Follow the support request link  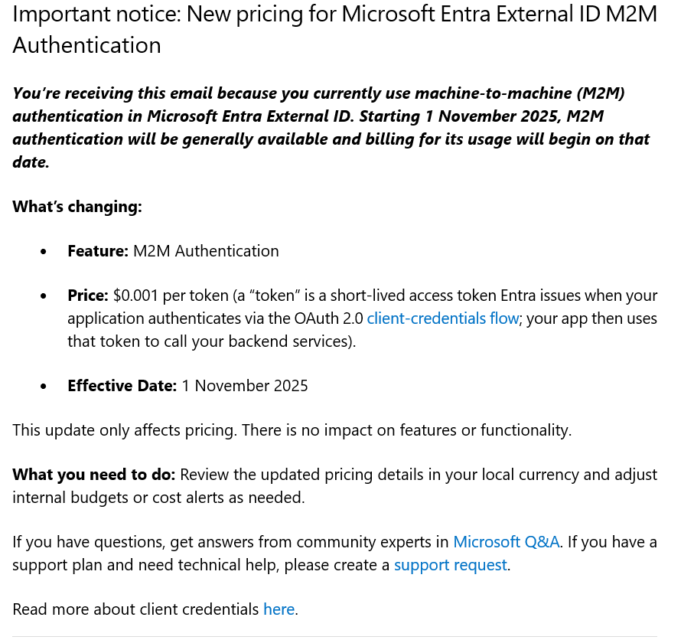[x=450, y=565]
